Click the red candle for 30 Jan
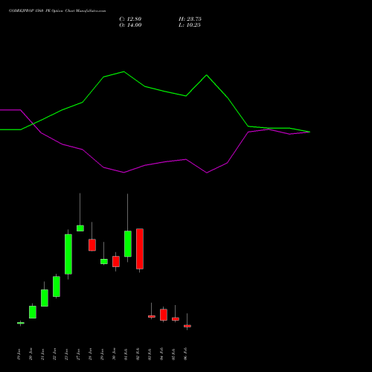The image size is (372, 372). (116, 262)
